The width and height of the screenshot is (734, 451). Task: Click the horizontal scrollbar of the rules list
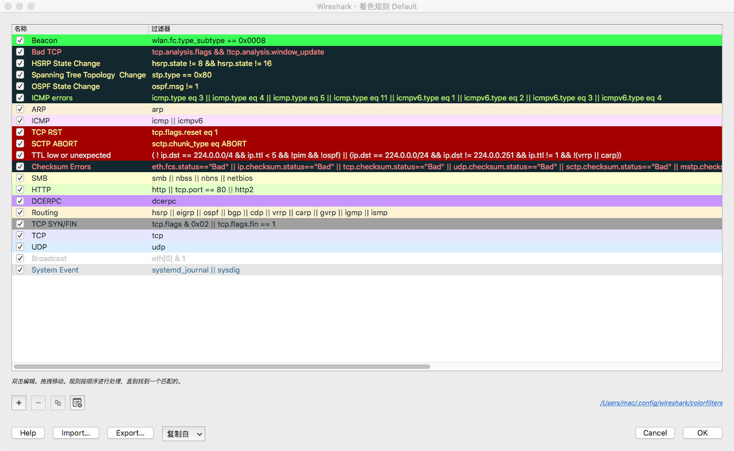222,366
